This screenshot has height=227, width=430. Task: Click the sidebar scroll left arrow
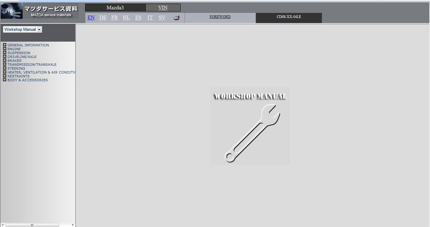coord(3,225)
